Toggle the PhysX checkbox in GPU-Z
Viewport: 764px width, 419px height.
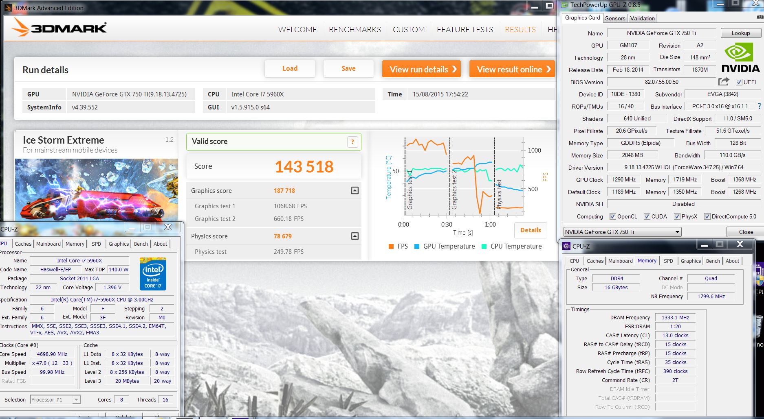click(x=677, y=216)
